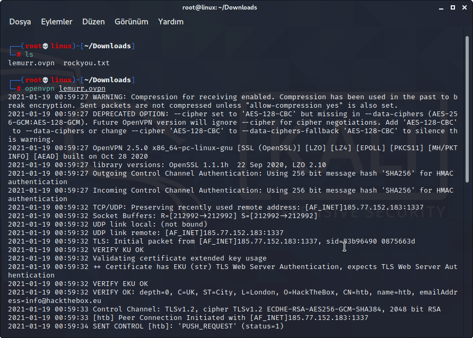Minimize the terminal window
Screen dimensions: 473x338
(x=441, y=7)
